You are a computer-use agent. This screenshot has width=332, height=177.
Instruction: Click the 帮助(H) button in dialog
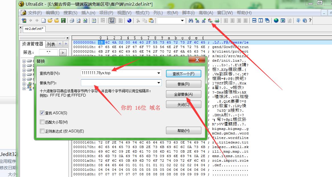tap(184, 130)
